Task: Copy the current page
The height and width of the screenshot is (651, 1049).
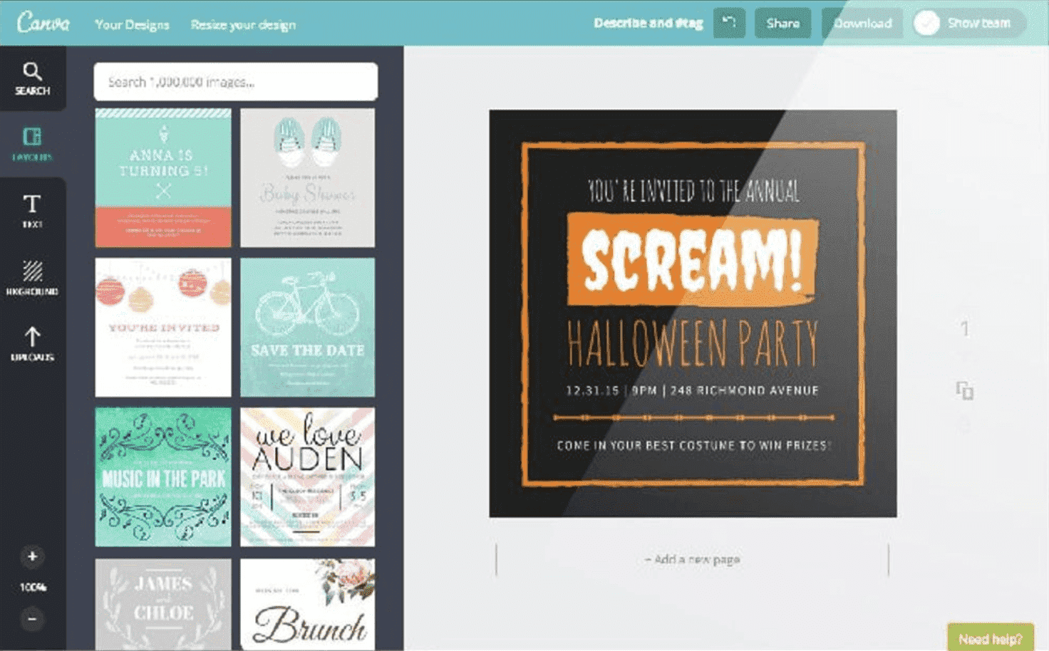Action: click(x=965, y=391)
